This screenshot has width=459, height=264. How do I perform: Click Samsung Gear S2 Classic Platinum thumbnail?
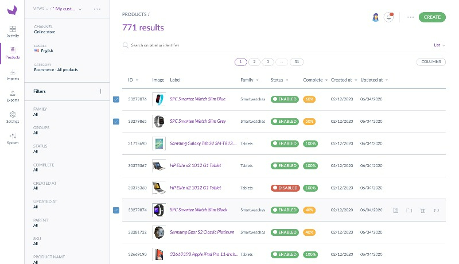click(x=159, y=232)
